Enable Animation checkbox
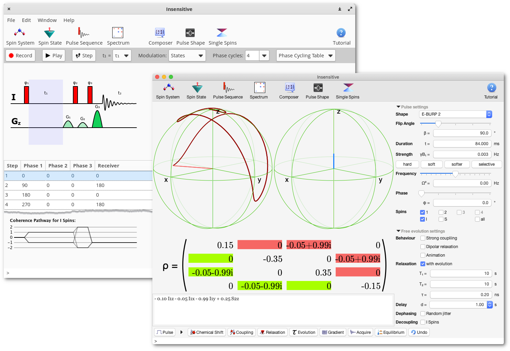This screenshot has width=510, height=351. 423,255
